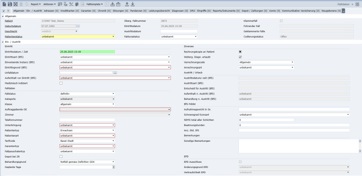Viewport: 362px width, 176px height.
Task: Uncheck Weiterg. Diagn. erlaubt checkbox
Action: (x=240, y=57)
